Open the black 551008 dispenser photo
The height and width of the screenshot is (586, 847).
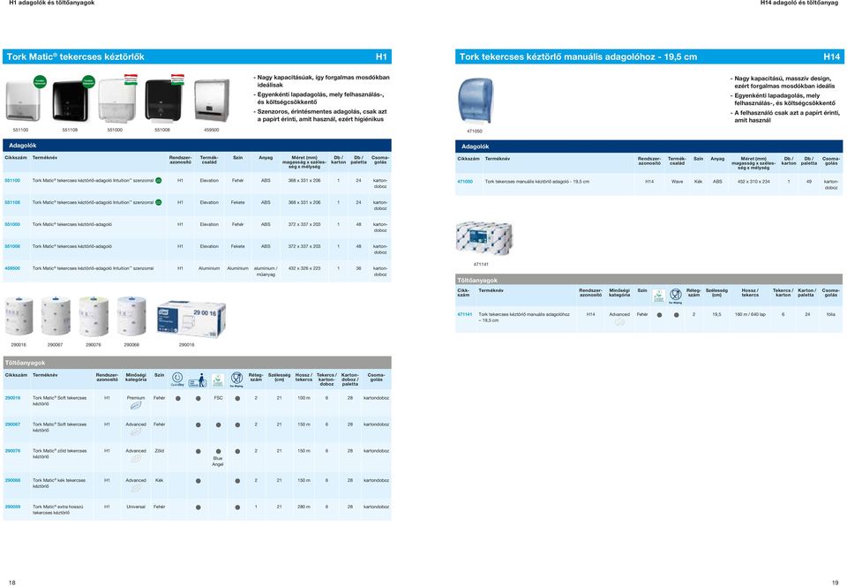(164, 101)
